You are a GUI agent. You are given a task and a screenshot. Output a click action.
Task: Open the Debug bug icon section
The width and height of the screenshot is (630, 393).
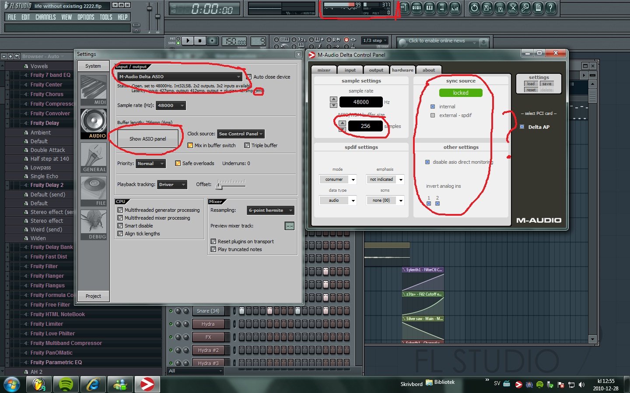(x=94, y=225)
